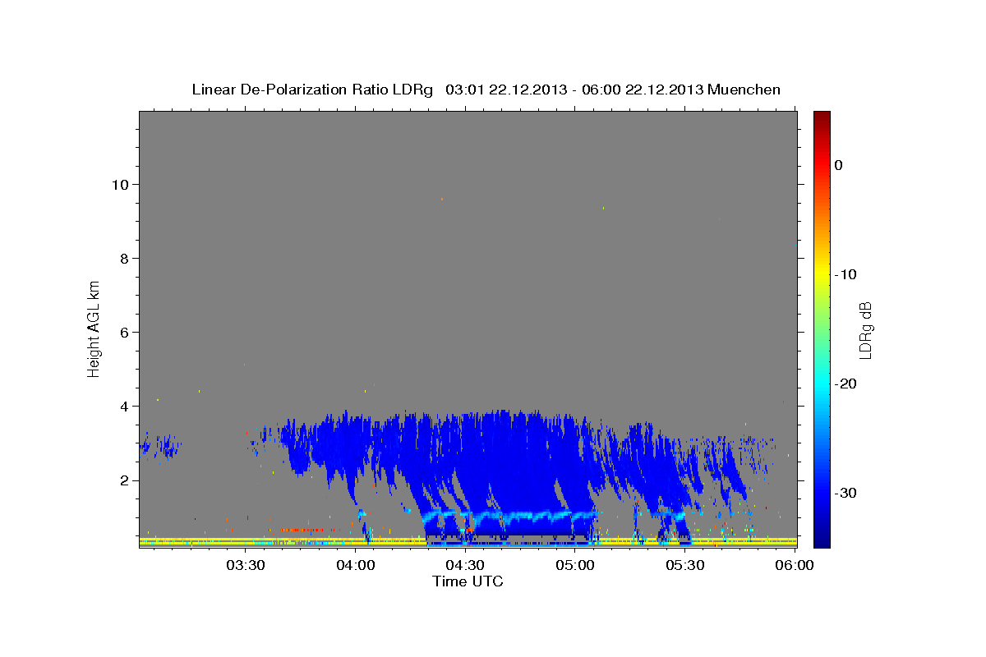This screenshot has width=986, height=657.
Task: Click the 04:00 time tick label
Action: pyautogui.click(x=355, y=565)
